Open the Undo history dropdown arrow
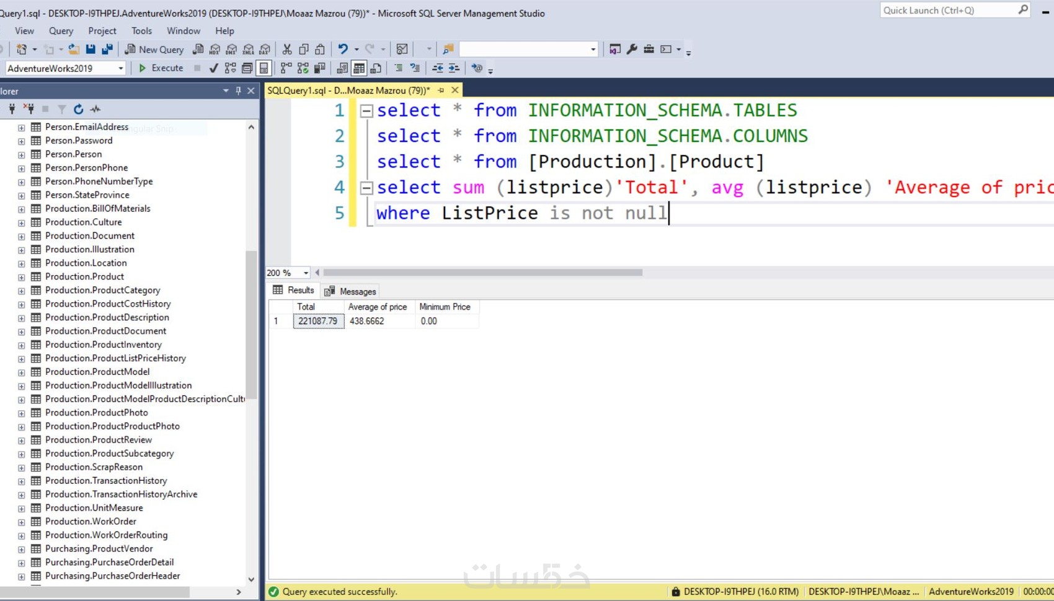Screen dimensions: 1054x601 [x=356, y=49]
